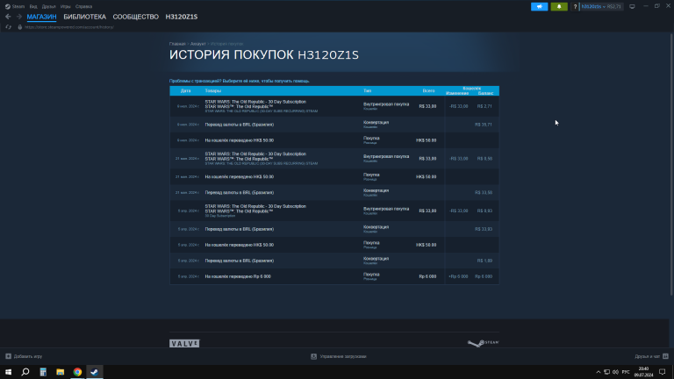Click the taskbar clock and date
The image size is (674, 379).
[643, 372]
